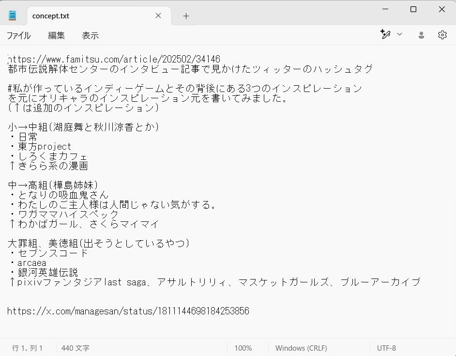Click the heading 小→中組(湖庭舞と秋川涼香とか)
456x356 pixels.
(x=83, y=127)
